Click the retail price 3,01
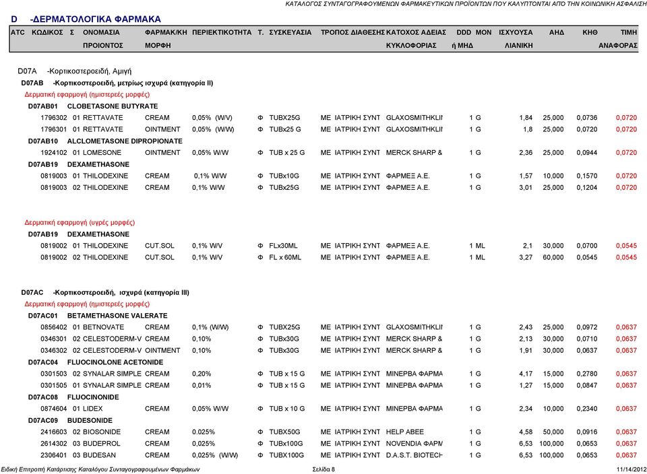The height and width of the screenshot is (474, 647). [526, 188]
